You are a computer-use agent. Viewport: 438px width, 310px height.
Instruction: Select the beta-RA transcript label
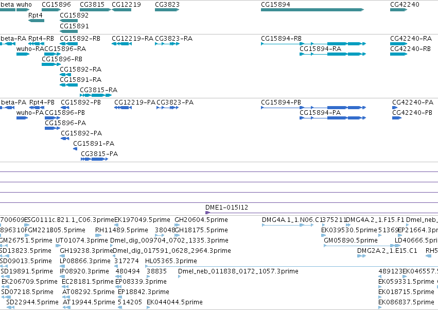13,38
